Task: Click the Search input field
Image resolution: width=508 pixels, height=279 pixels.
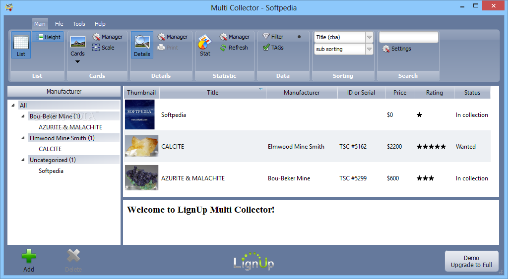Action: tap(409, 37)
